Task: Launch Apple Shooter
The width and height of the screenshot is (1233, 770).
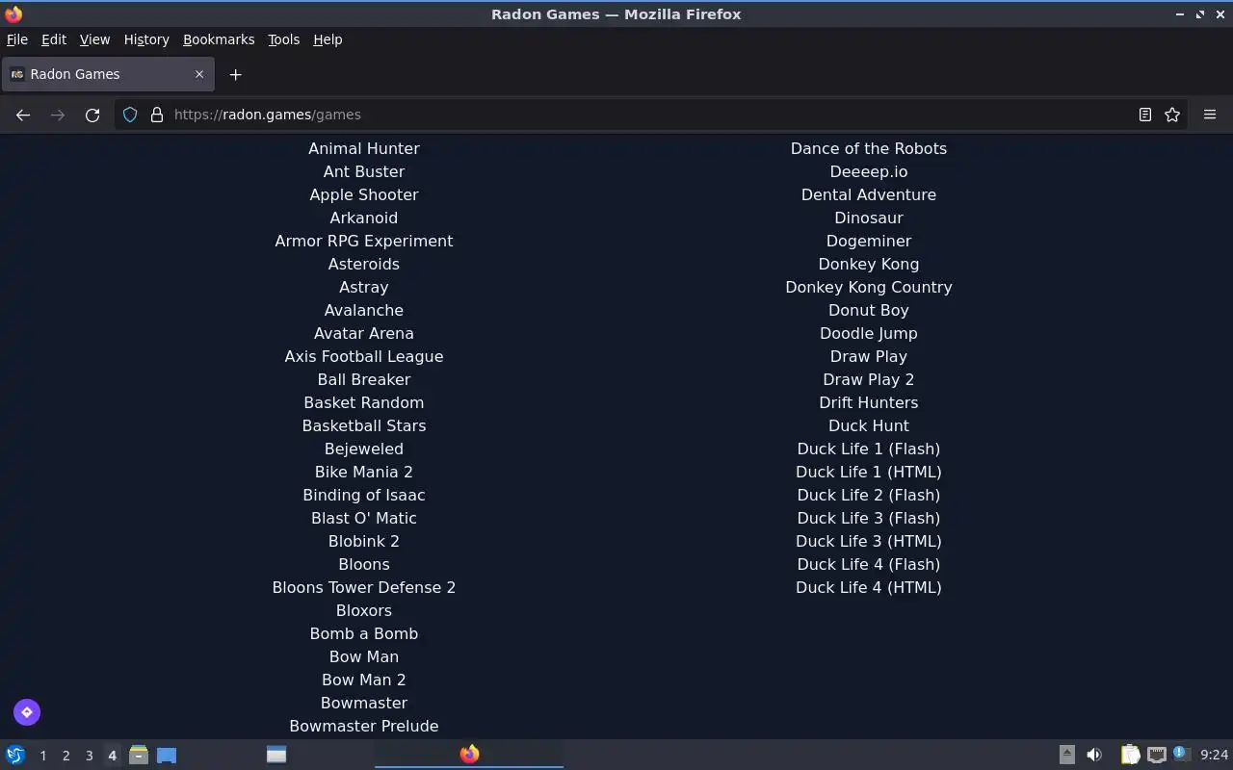Action: (364, 194)
